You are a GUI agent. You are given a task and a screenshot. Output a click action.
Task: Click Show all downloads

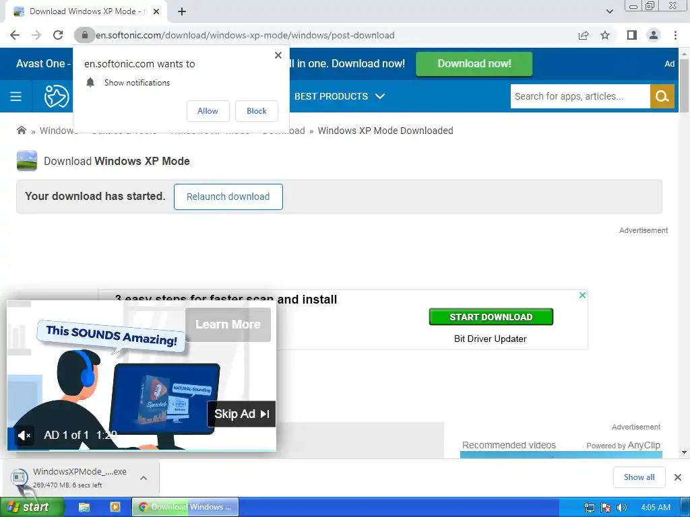pyautogui.click(x=639, y=477)
